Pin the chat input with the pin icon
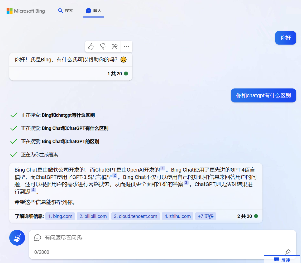 coord(288,252)
